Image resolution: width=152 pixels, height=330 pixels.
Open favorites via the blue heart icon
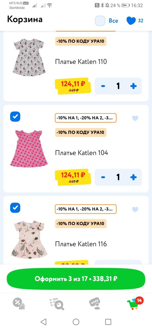point(131,21)
